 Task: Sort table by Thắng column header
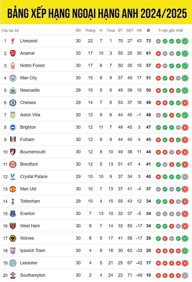90,30
